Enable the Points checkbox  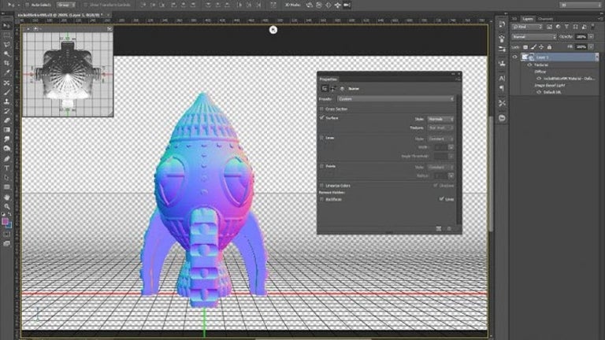[x=321, y=166]
